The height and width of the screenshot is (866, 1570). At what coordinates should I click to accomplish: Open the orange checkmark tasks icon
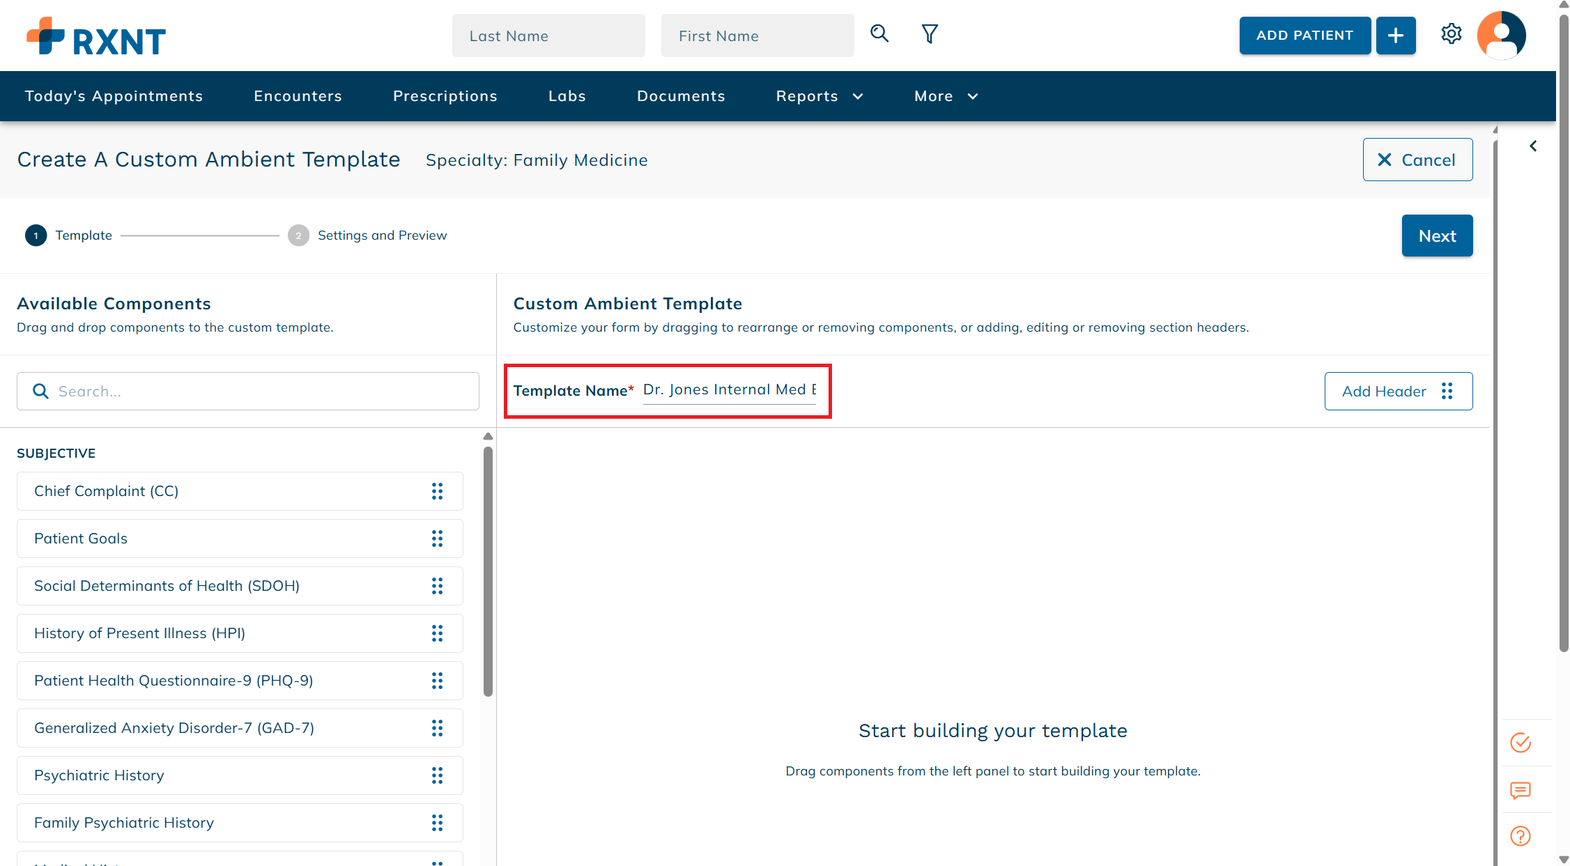click(x=1520, y=743)
